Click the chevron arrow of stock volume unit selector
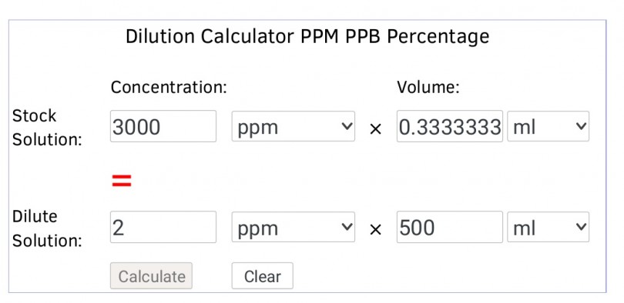Image resolution: width=624 pixels, height=303 pixels. click(x=581, y=126)
